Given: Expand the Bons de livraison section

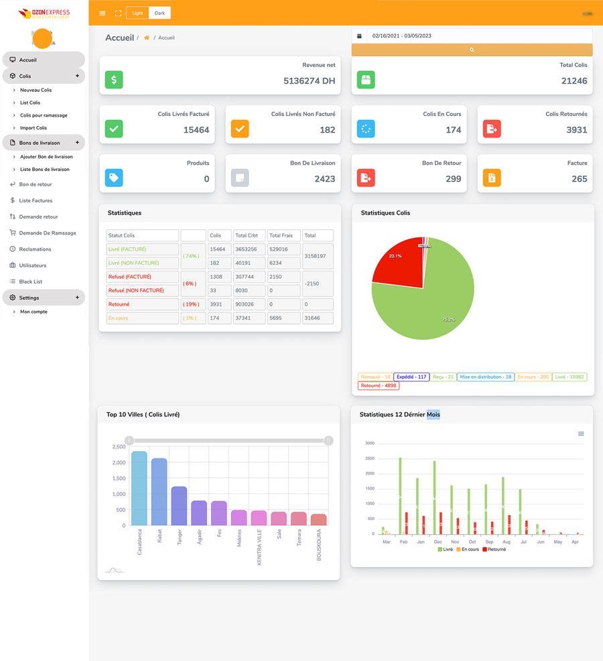Looking at the screenshot, I should click(x=77, y=143).
